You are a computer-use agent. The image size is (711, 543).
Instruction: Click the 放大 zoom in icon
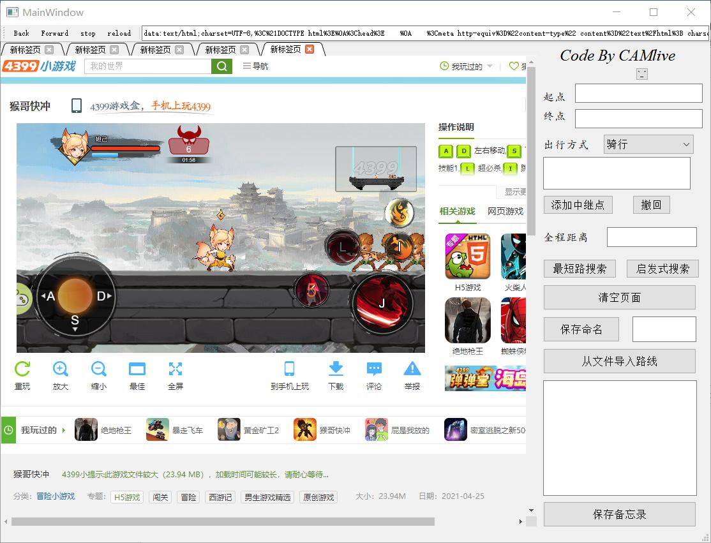click(60, 369)
